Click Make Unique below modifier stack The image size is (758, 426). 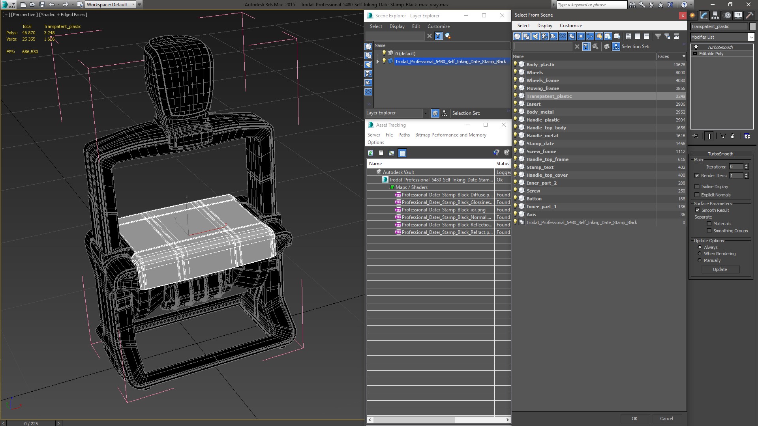click(x=723, y=136)
